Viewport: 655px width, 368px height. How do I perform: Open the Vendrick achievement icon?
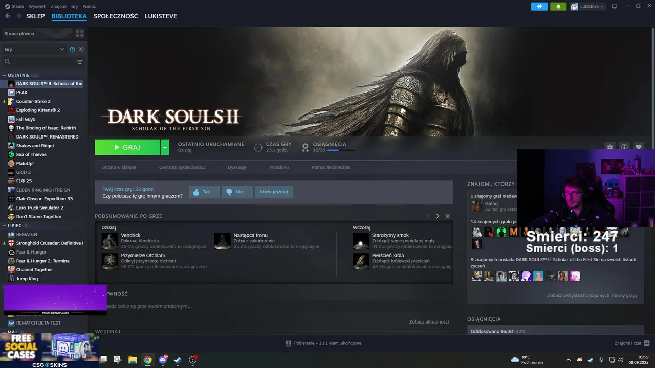tap(110, 241)
